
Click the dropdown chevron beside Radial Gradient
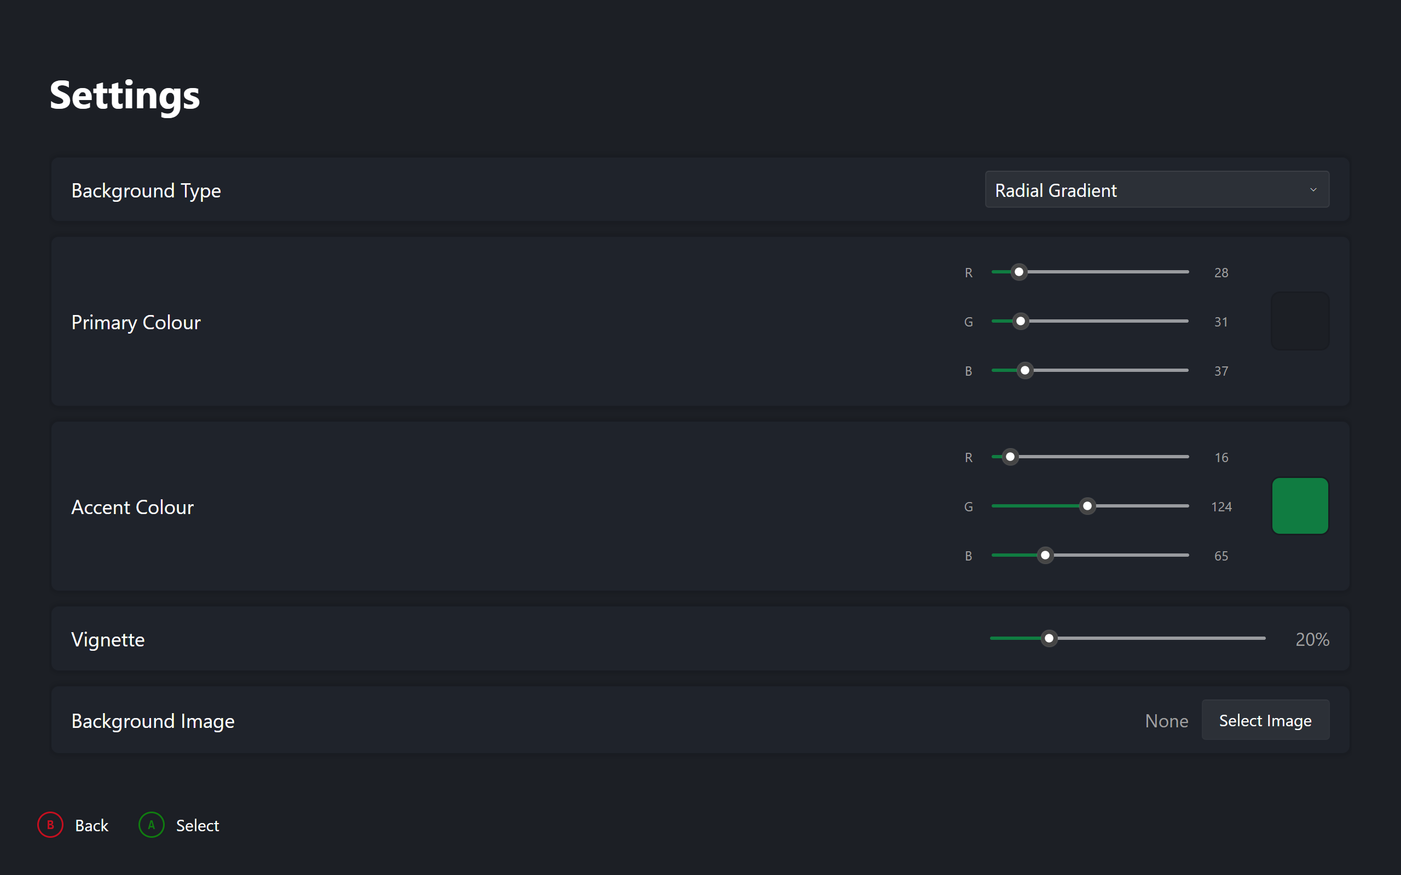(1313, 190)
